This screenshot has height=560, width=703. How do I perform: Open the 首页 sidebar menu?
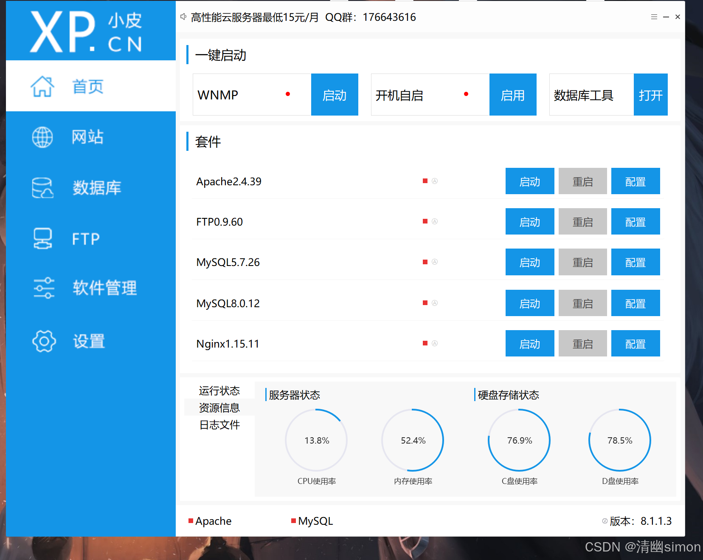coord(91,86)
